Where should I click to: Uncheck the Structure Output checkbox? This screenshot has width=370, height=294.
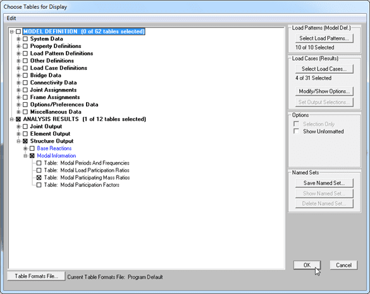click(25, 141)
